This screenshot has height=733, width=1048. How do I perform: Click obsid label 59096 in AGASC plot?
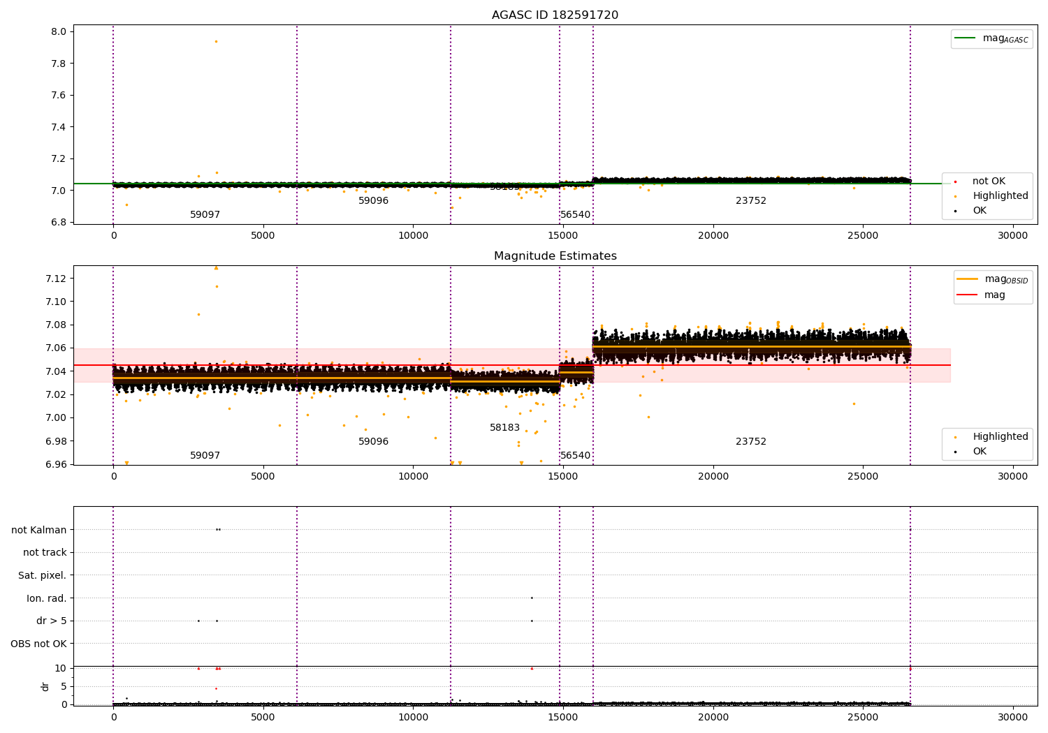[374, 201]
